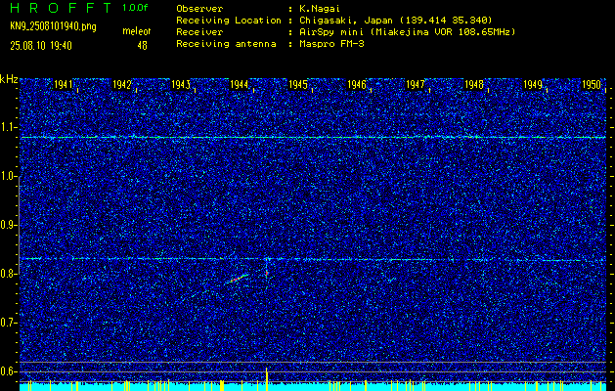
Task: Click the tall yellow power spike at bottom
Action: click(x=267, y=379)
